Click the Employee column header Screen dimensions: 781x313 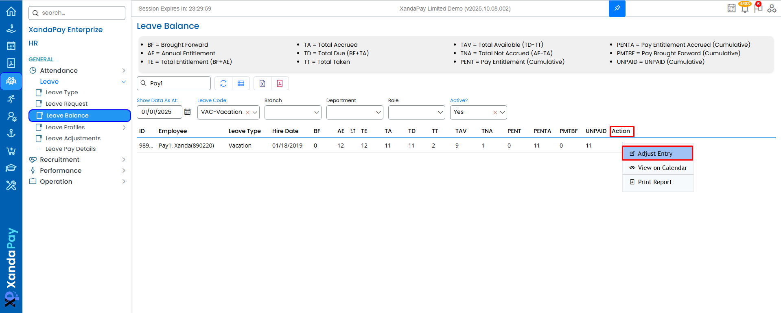point(173,131)
